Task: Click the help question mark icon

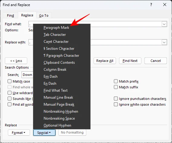Action: pyautogui.click(x=151, y=5)
